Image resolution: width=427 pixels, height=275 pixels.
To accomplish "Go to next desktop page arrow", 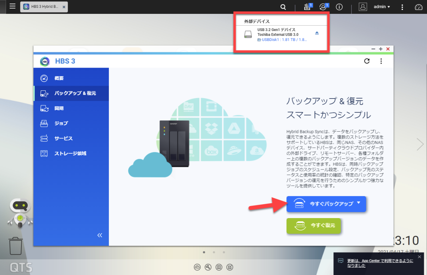I will point(421,144).
